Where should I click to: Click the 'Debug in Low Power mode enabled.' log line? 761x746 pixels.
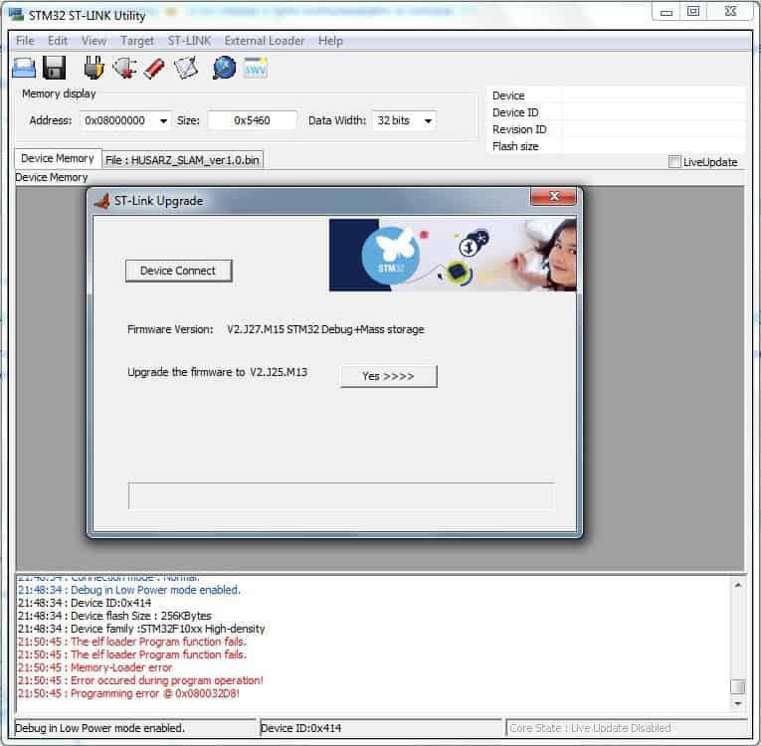tap(129, 590)
